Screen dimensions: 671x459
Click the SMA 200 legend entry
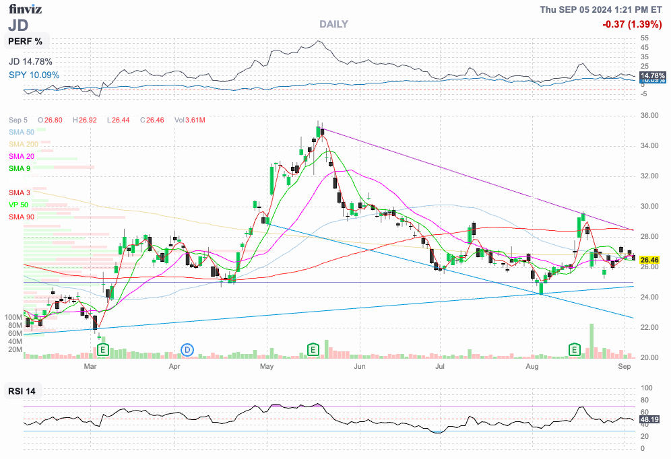[23, 145]
